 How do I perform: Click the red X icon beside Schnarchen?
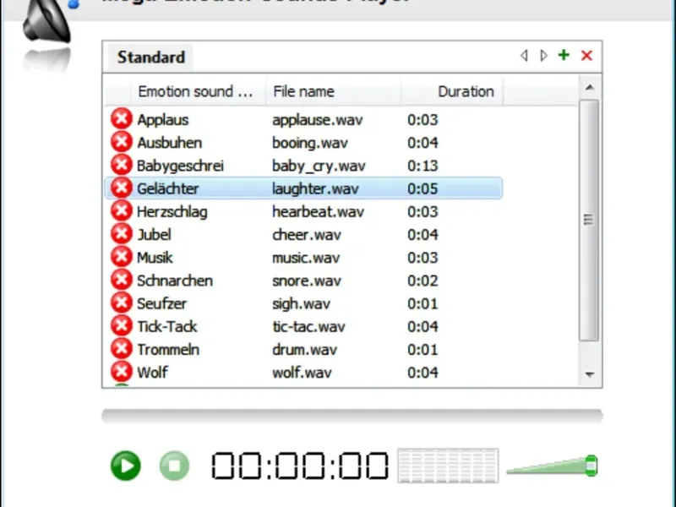[x=122, y=280]
